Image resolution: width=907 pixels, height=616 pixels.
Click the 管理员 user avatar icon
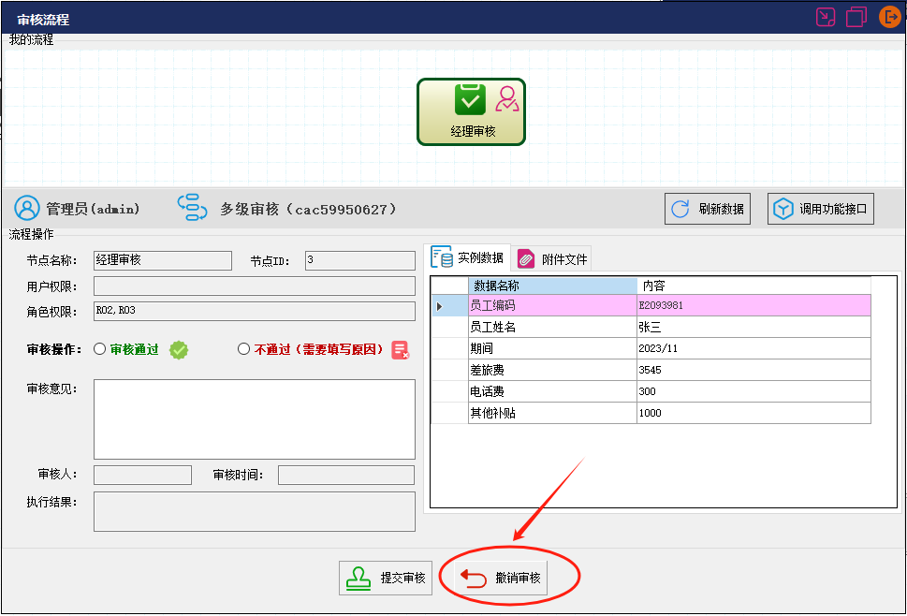26,208
